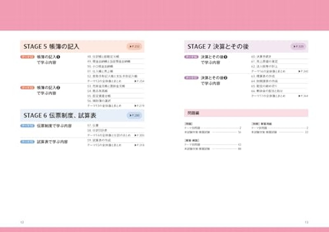Click the purple theme badge beside 決算とその後❶
The width and height of the screenshot is (329, 232).
(x=191, y=57)
